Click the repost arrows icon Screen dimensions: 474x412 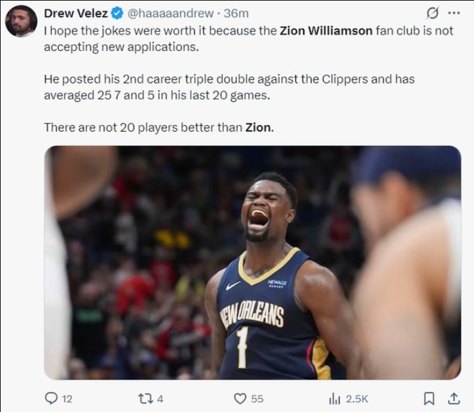(x=145, y=399)
